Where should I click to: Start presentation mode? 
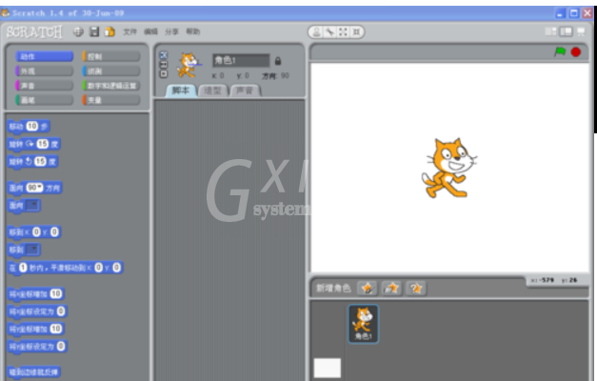pyautogui.click(x=581, y=31)
